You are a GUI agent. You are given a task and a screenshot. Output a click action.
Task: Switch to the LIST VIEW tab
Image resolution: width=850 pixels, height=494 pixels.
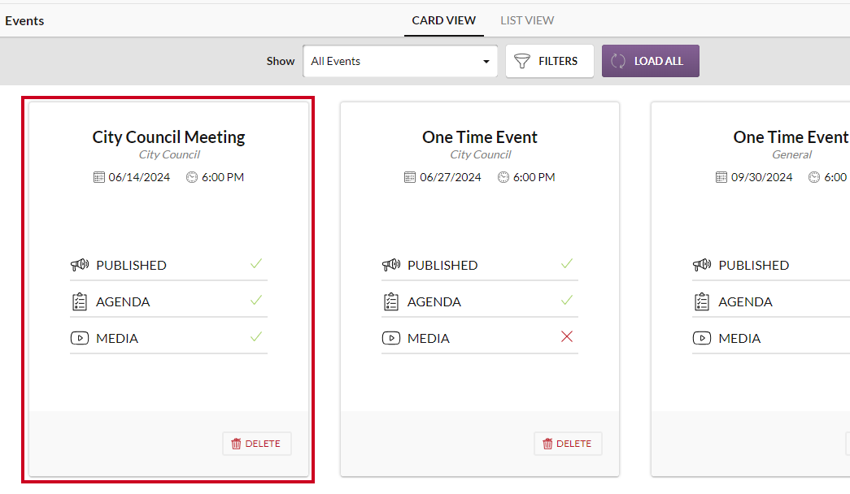coord(527,20)
